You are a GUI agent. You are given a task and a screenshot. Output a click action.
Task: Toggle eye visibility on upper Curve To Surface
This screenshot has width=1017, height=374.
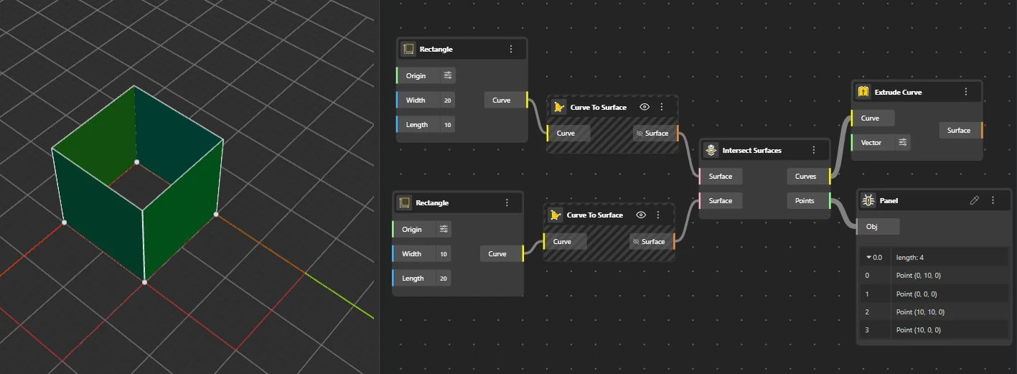point(645,106)
